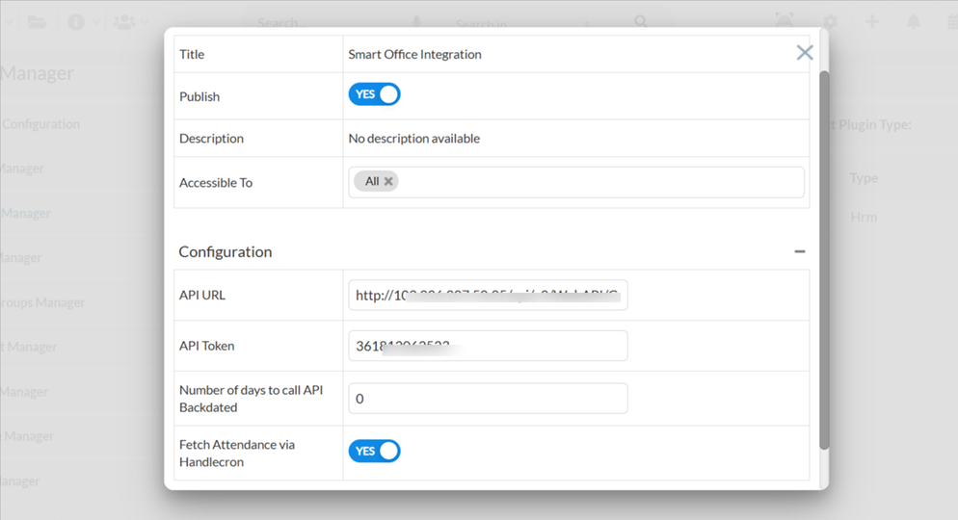Open the users group icon menu

point(124,22)
